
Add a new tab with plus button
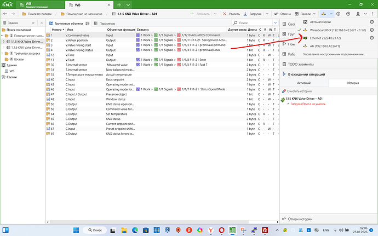[x=119, y=5]
